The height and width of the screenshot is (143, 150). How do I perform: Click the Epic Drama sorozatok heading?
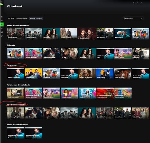16,105
